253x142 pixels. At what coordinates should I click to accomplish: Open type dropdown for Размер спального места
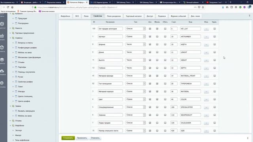[135, 131]
